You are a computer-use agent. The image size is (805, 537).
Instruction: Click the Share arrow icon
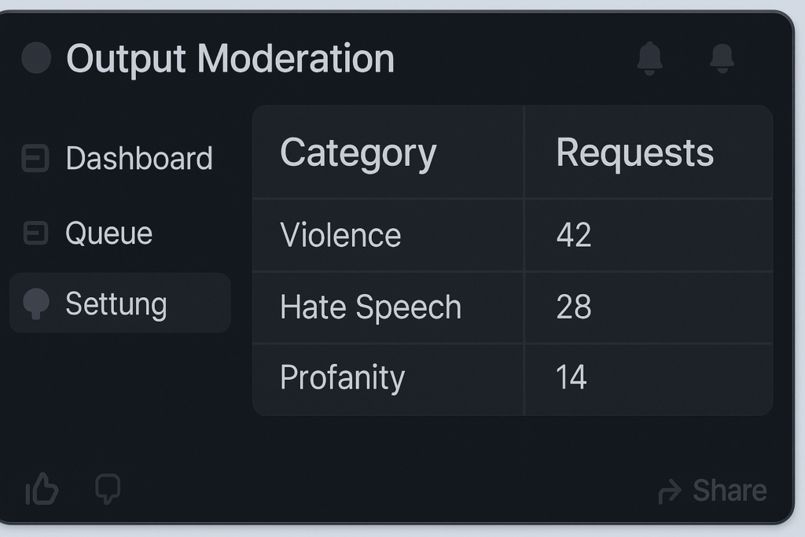[x=669, y=491]
